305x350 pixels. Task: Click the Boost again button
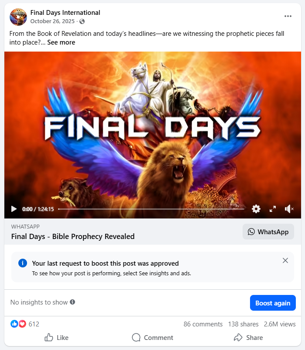click(x=273, y=303)
